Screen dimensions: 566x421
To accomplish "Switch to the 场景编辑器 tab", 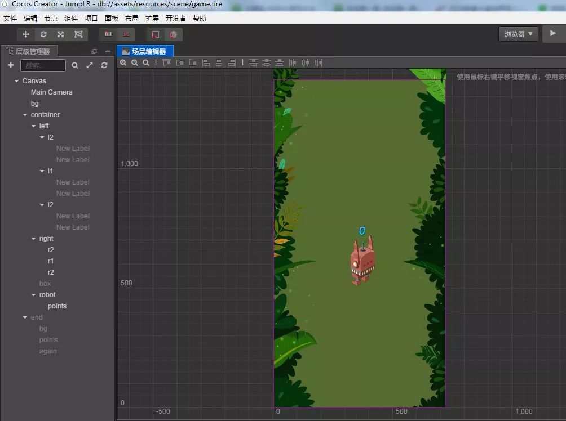I will (145, 51).
